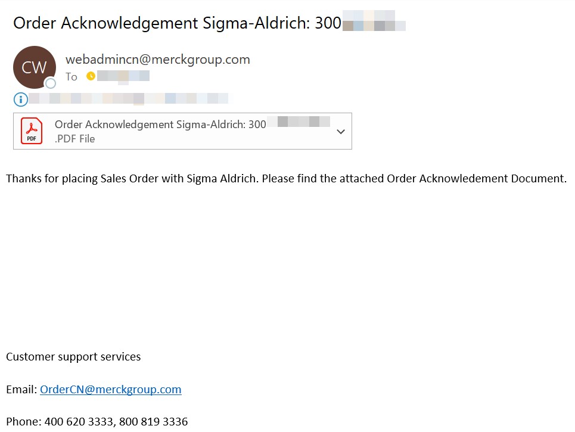Click the "Thanks for placing Sales Order" paragraph
This screenshot has height=432, width=575.
pyautogui.click(x=286, y=178)
